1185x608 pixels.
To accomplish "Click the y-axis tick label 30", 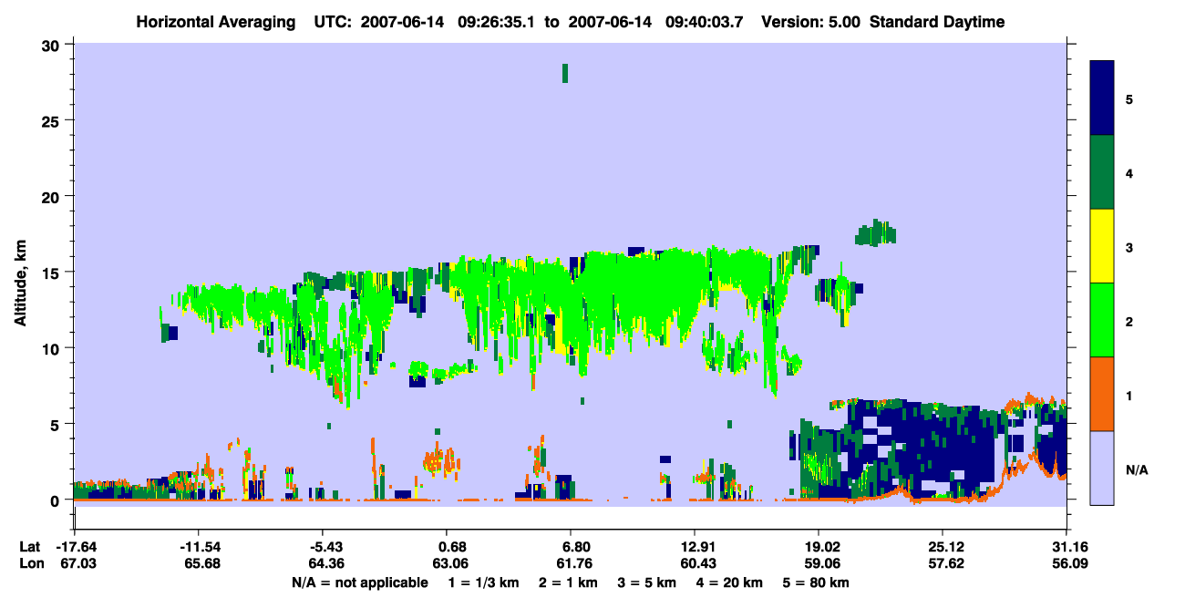I will pos(52,45).
